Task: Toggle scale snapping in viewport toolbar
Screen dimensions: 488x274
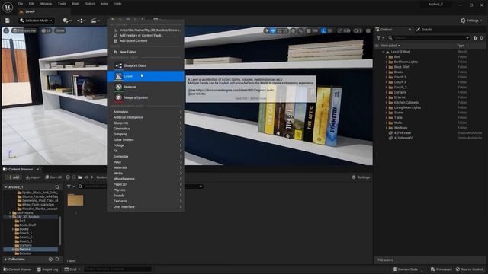Action: [x=339, y=30]
